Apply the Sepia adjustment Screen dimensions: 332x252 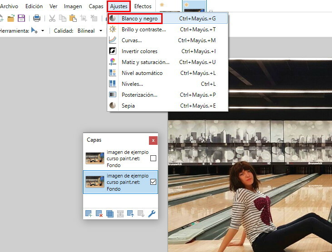[x=128, y=106]
